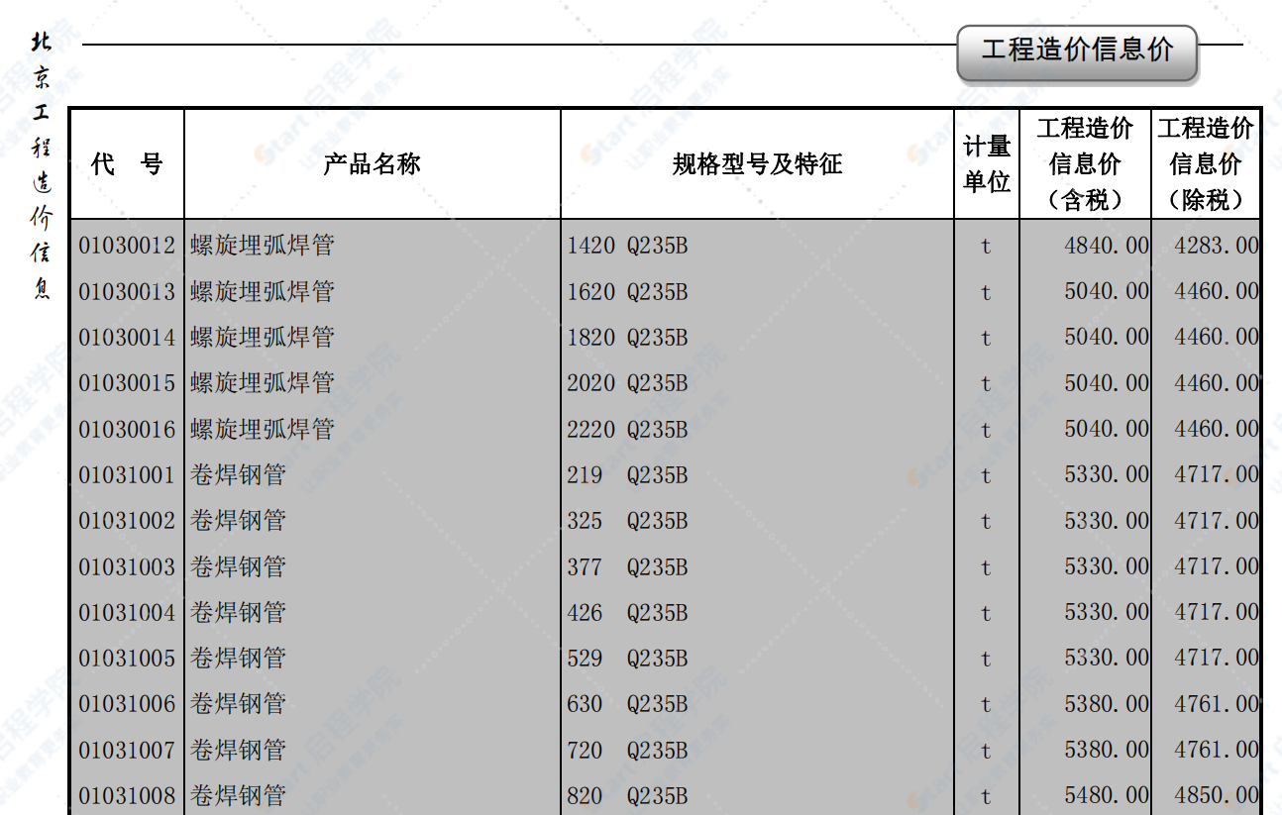Select 螺旋埋弧焊管 in row 01030016
This screenshot has height=815, width=1282.
coord(263,430)
